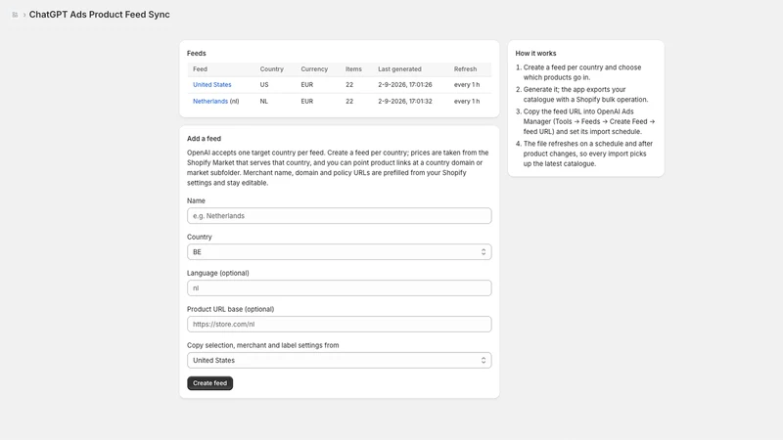783x440 pixels.
Task: Click the Country column header
Action: point(272,69)
